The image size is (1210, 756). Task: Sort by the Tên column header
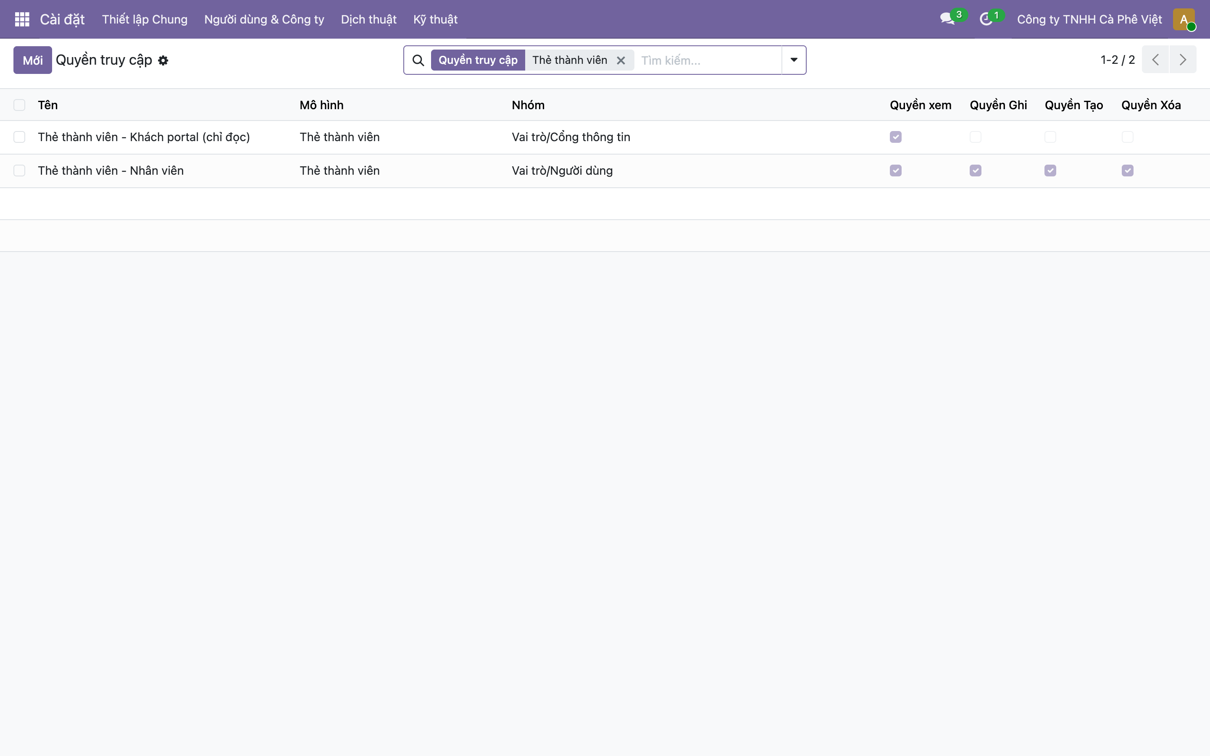(48, 105)
